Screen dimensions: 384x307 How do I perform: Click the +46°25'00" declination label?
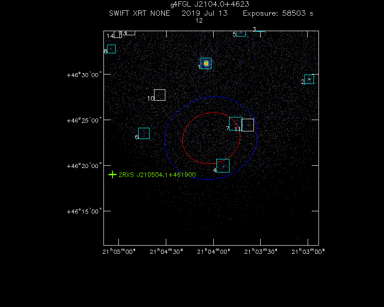tap(84, 120)
